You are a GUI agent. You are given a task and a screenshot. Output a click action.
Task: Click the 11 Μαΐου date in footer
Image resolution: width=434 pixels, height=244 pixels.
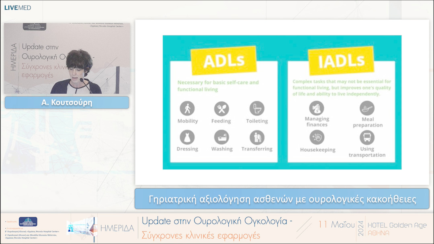pyautogui.click(x=336, y=224)
